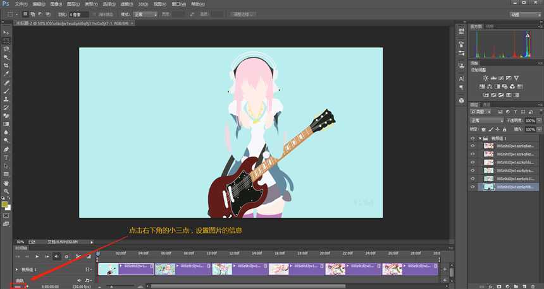Filter layers by type layers icon

point(515,112)
